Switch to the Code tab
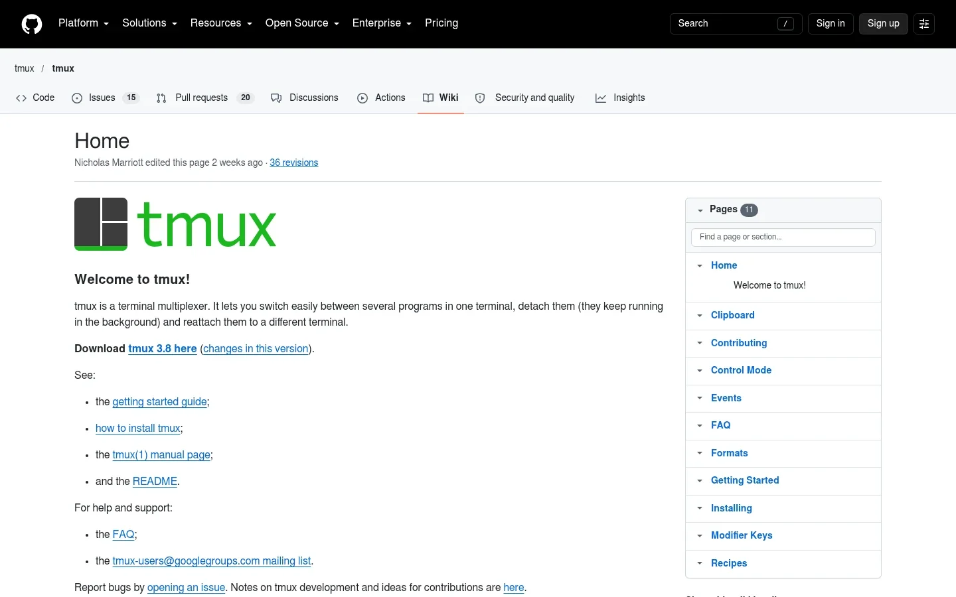Image resolution: width=956 pixels, height=597 pixels. 35,98
